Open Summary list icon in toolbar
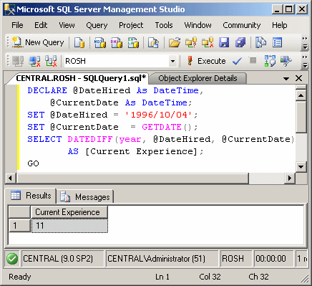The image size is (312, 286). pyautogui.click(x=277, y=42)
